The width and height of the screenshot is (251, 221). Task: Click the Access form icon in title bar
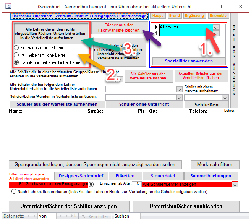tap(7, 7)
